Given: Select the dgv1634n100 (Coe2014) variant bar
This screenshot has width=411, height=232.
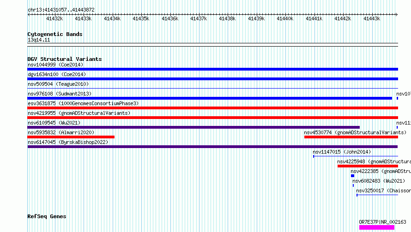Looking at the screenshot, I should pos(212,79).
